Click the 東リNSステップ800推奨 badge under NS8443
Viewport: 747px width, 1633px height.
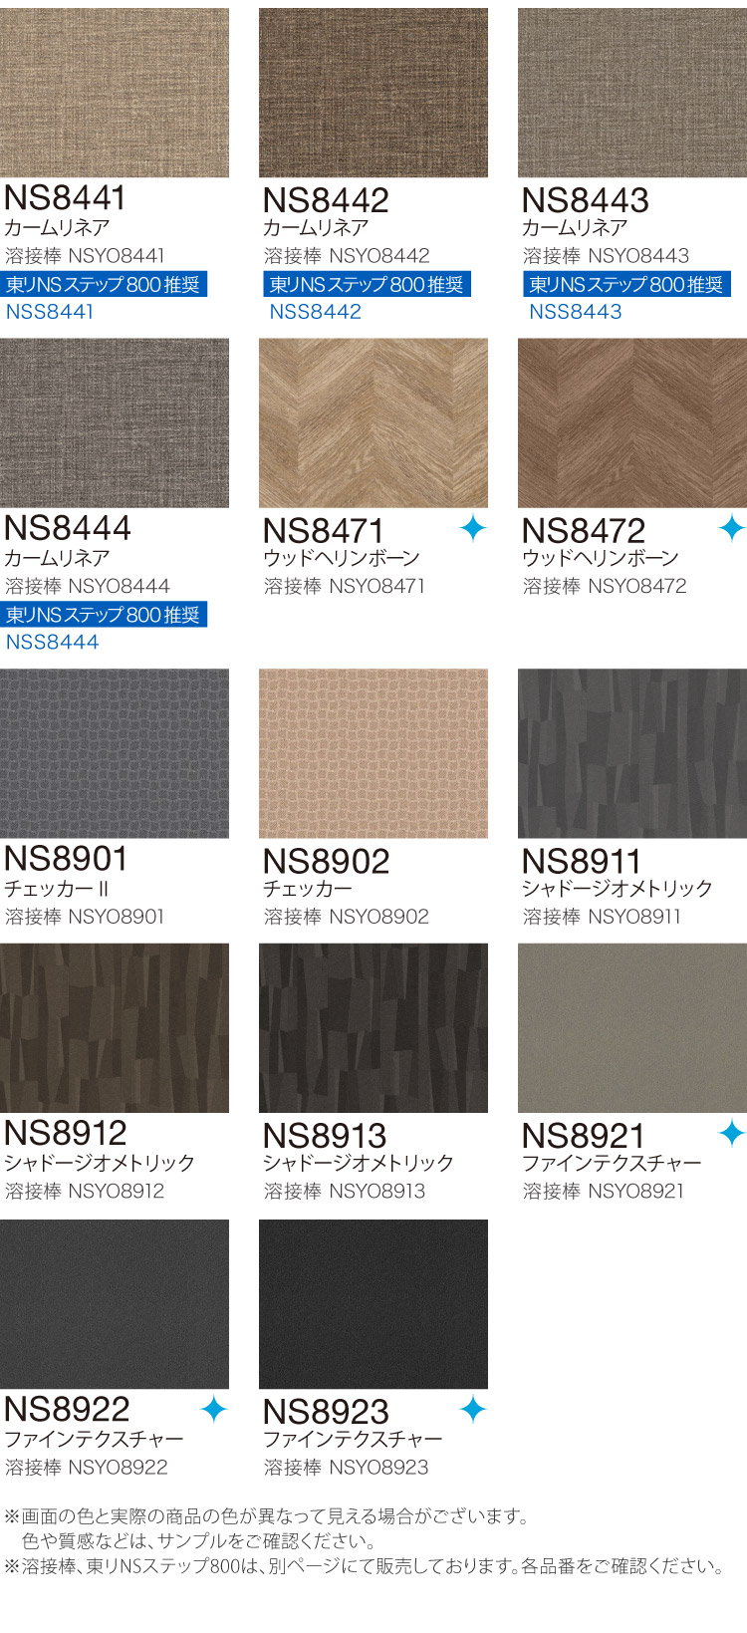626,285
